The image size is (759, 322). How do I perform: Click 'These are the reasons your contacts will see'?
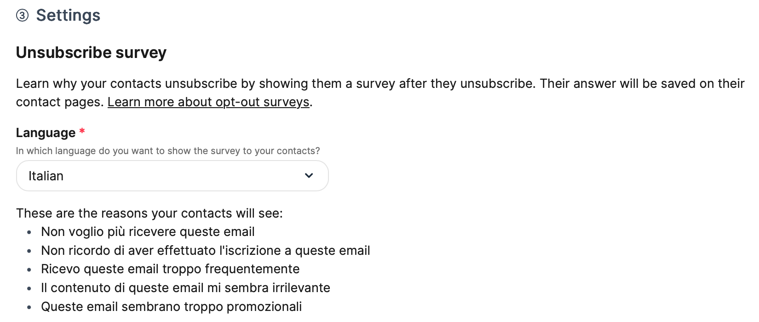149,213
